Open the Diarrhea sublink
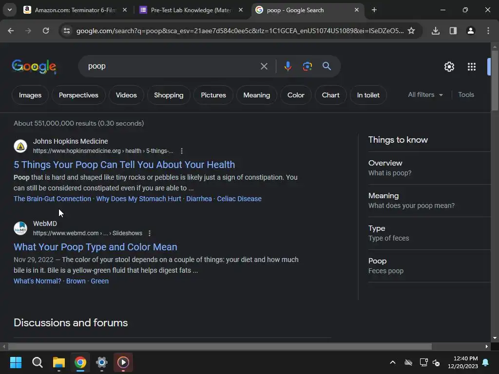The height and width of the screenshot is (374, 499). [199, 199]
